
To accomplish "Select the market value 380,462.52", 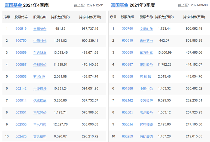I will [194, 88].
